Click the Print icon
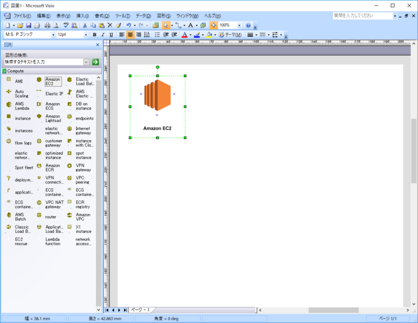This screenshot has width=418, height=323. point(47,25)
